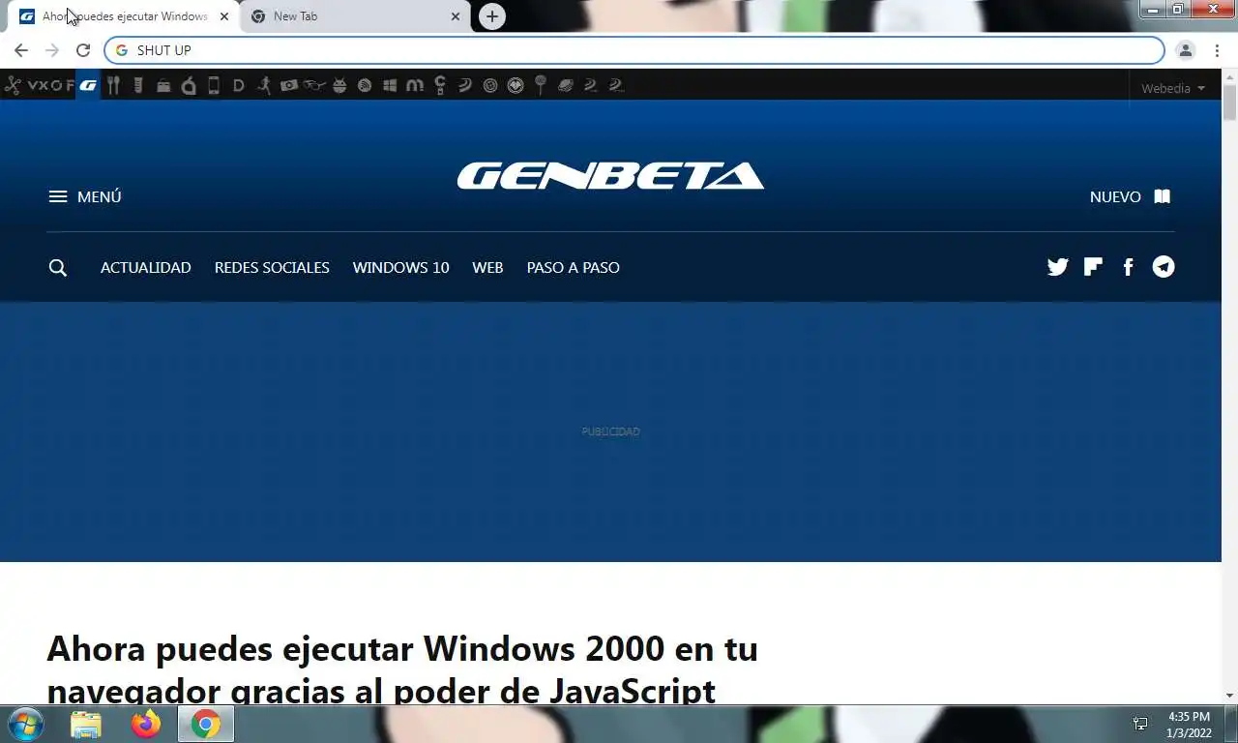The image size is (1238, 743).
Task: Open the NUEVO section
Action: point(1131,196)
